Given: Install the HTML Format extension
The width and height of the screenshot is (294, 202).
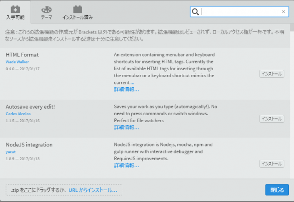Looking at the screenshot, I should point(271,74).
